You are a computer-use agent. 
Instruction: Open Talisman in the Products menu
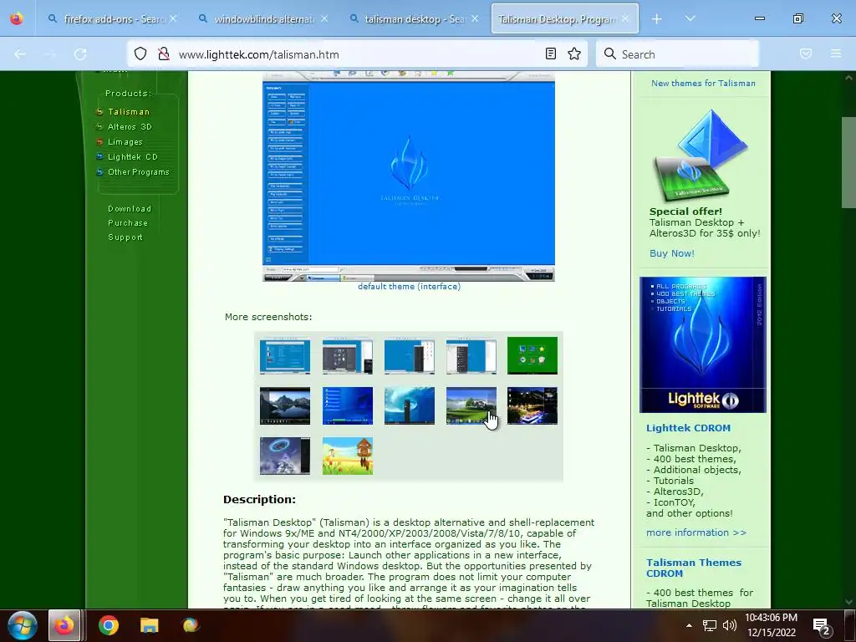click(x=128, y=111)
